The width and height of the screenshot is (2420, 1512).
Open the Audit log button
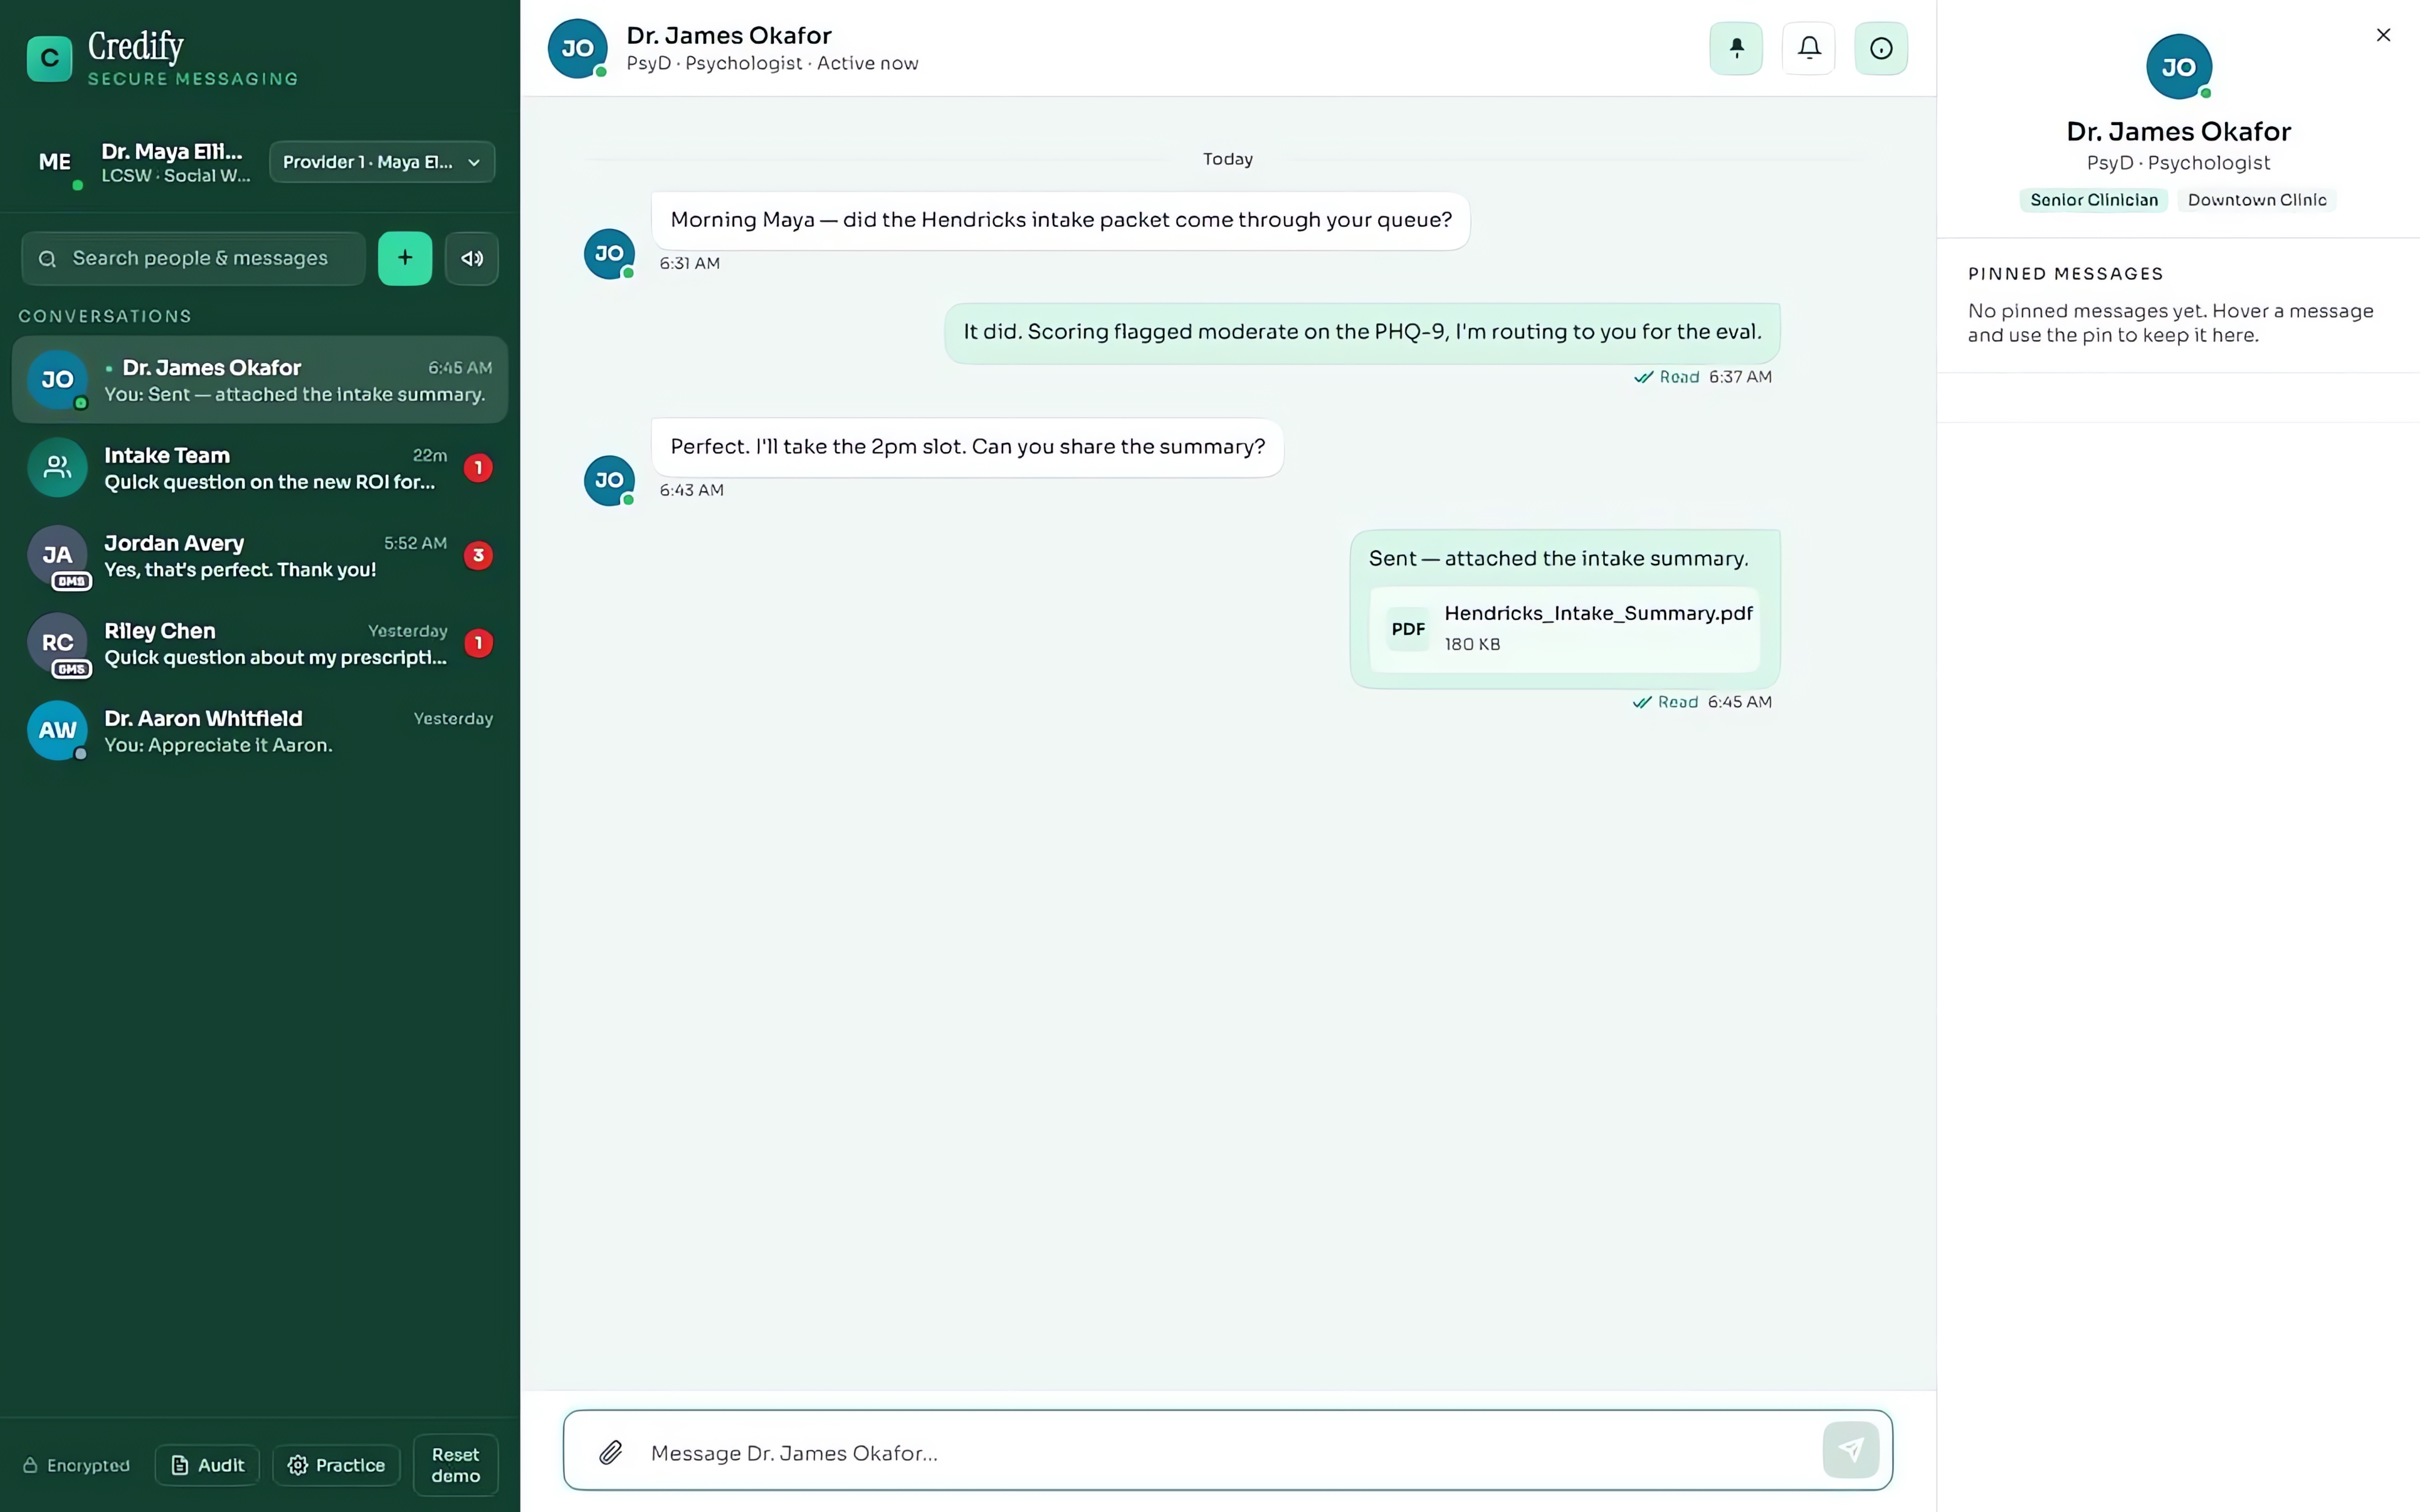point(207,1465)
